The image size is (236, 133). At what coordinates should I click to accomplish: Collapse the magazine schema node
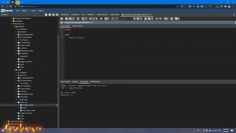click(14, 27)
